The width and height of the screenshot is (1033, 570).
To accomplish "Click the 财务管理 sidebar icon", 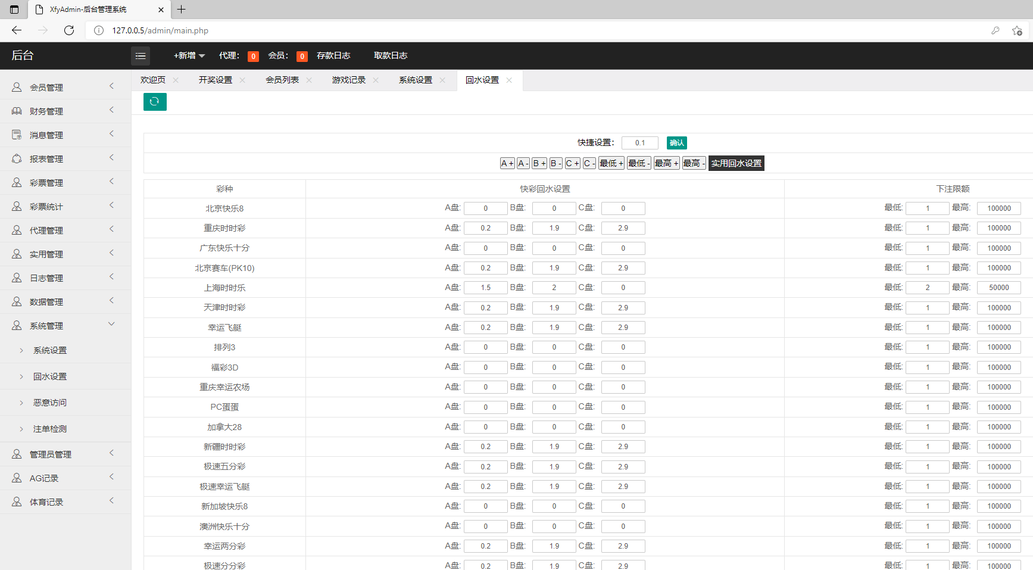I will [x=17, y=111].
